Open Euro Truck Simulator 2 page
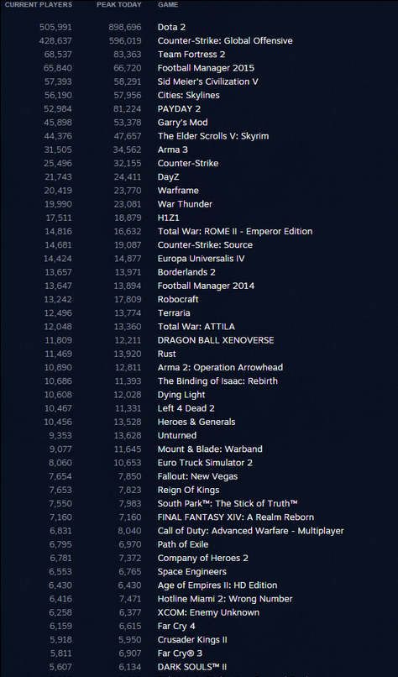This screenshot has height=677, width=398. coord(205,463)
